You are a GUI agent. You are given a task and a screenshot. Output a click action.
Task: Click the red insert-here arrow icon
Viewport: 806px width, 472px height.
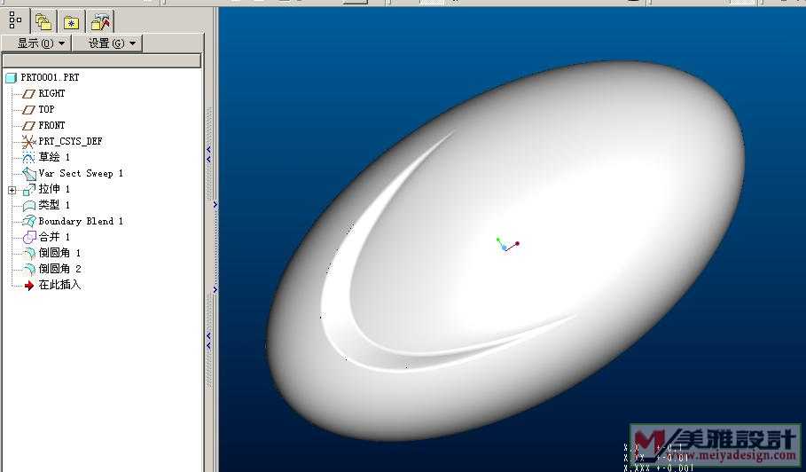(x=29, y=286)
